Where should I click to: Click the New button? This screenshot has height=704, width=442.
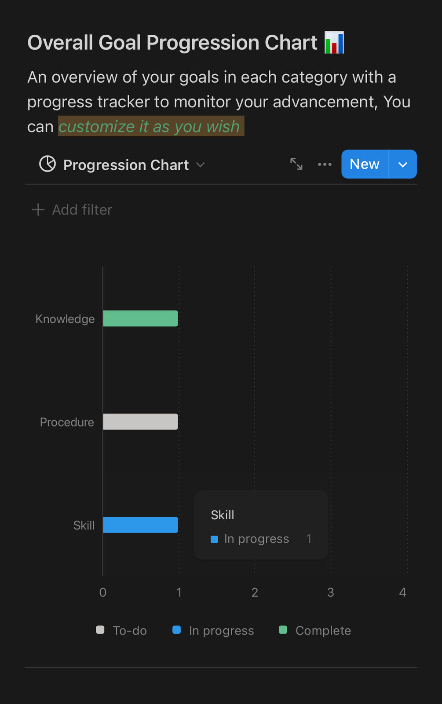point(365,164)
